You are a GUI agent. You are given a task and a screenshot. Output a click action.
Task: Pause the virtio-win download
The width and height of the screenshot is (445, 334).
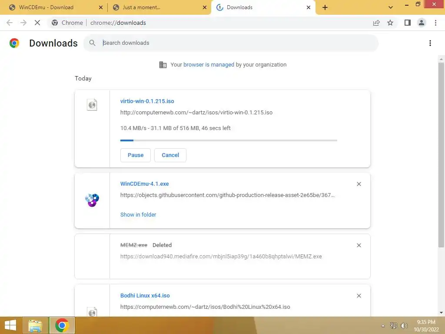point(136,155)
